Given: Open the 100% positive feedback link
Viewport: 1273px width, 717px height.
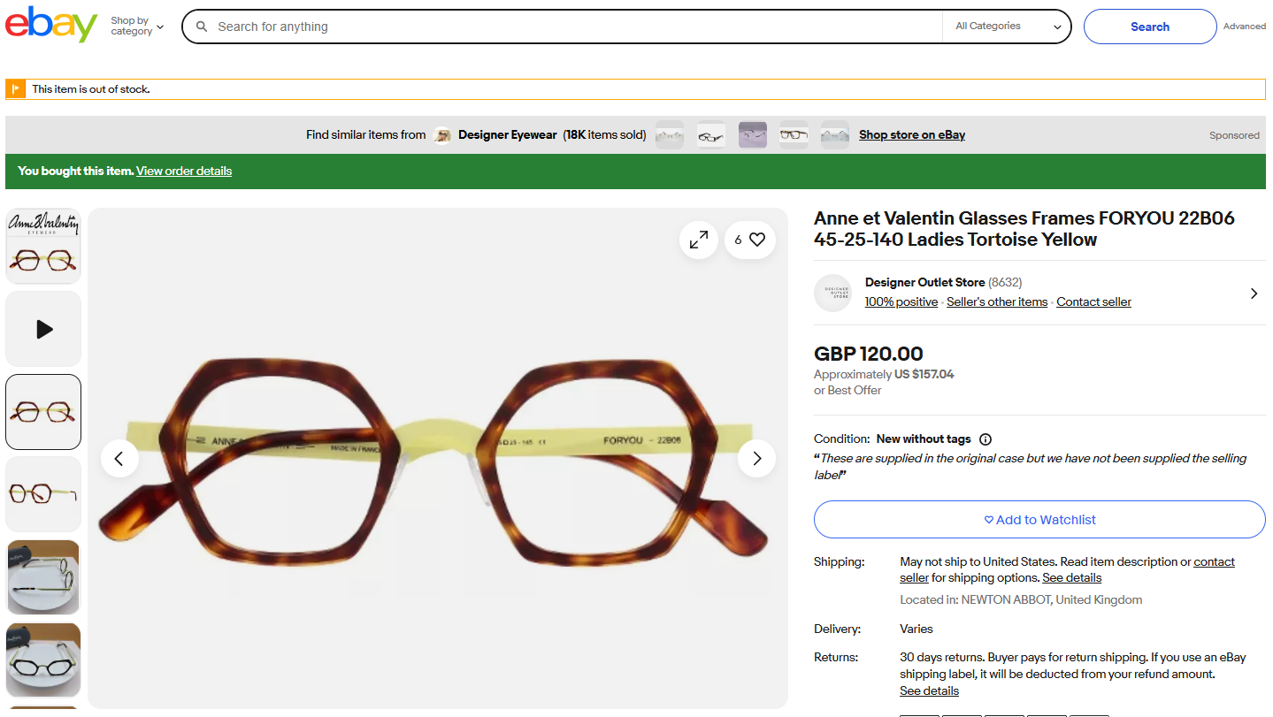Looking at the screenshot, I should (901, 302).
